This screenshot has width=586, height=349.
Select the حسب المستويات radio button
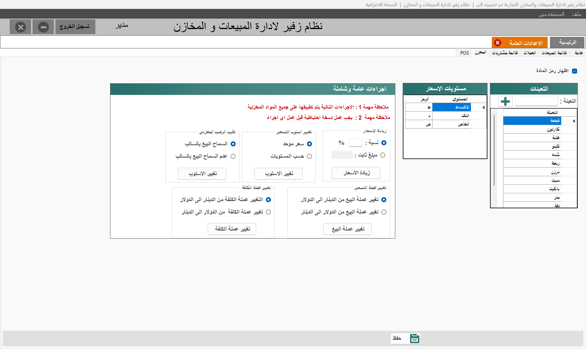[309, 156]
